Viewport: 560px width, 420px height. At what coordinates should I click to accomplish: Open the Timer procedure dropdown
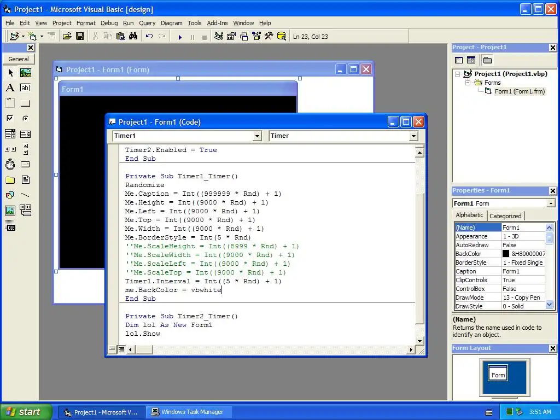pyautogui.click(x=413, y=136)
